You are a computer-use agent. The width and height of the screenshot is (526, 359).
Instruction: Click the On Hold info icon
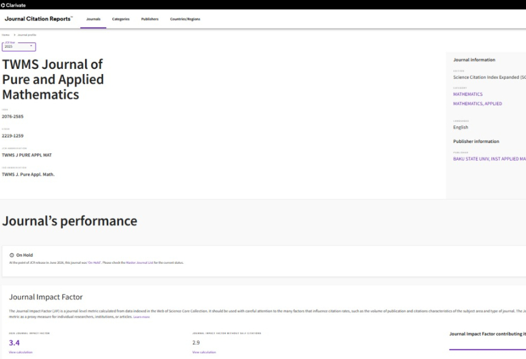click(x=12, y=255)
